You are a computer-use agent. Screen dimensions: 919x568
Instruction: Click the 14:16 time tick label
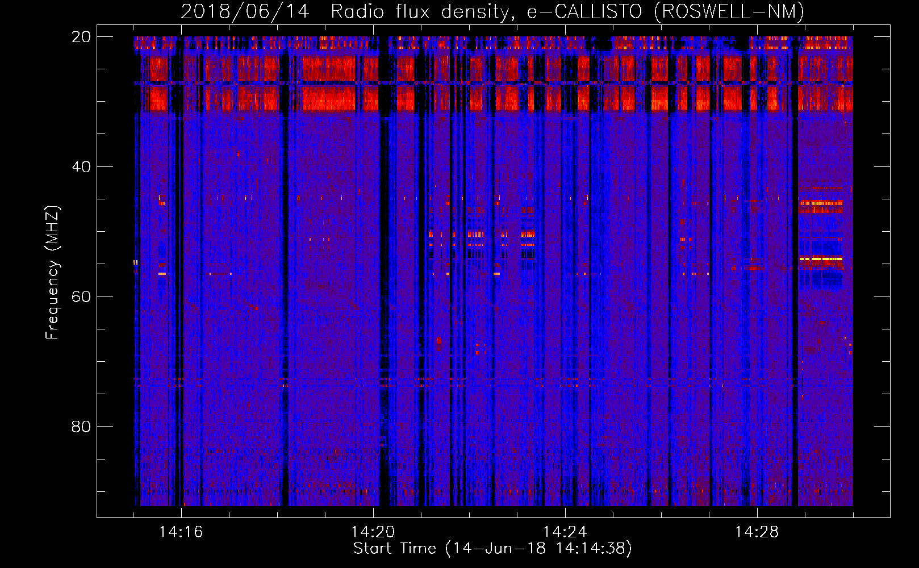[x=181, y=532]
